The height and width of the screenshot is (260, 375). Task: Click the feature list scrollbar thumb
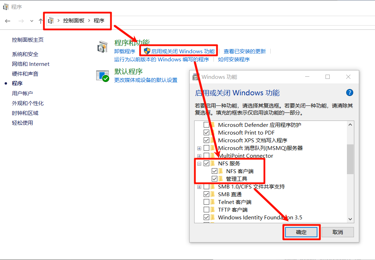click(x=350, y=159)
